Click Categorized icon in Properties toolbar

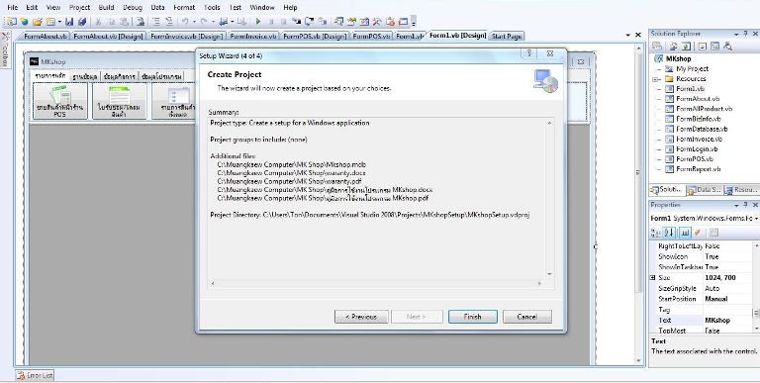pyautogui.click(x=655, y=233)
